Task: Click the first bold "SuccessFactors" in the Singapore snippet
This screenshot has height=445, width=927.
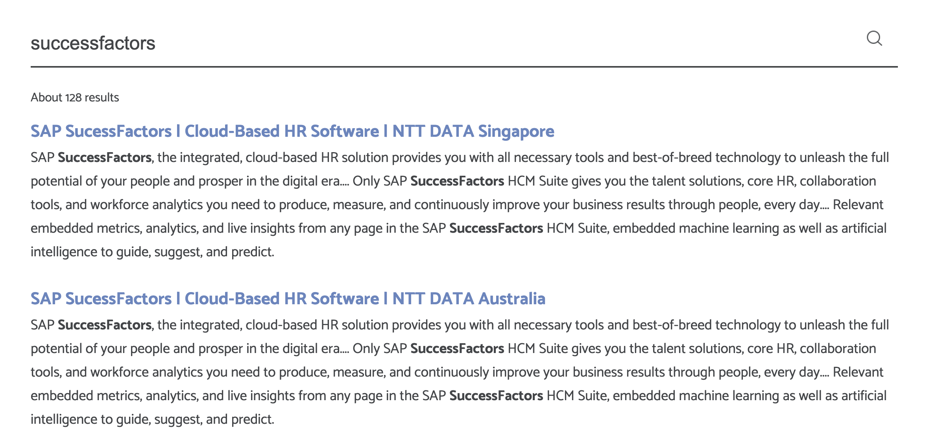Action: [105, 158]
